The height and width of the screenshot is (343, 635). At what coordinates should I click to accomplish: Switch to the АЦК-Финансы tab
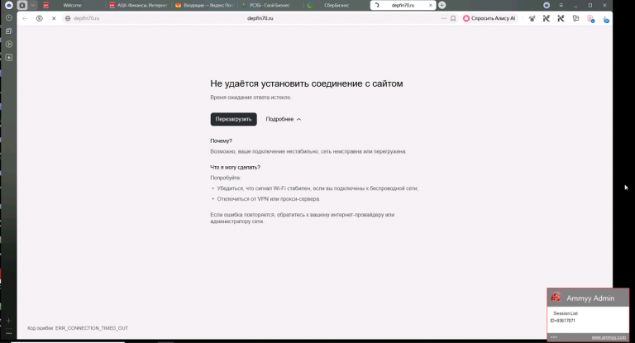click(138, 5)
